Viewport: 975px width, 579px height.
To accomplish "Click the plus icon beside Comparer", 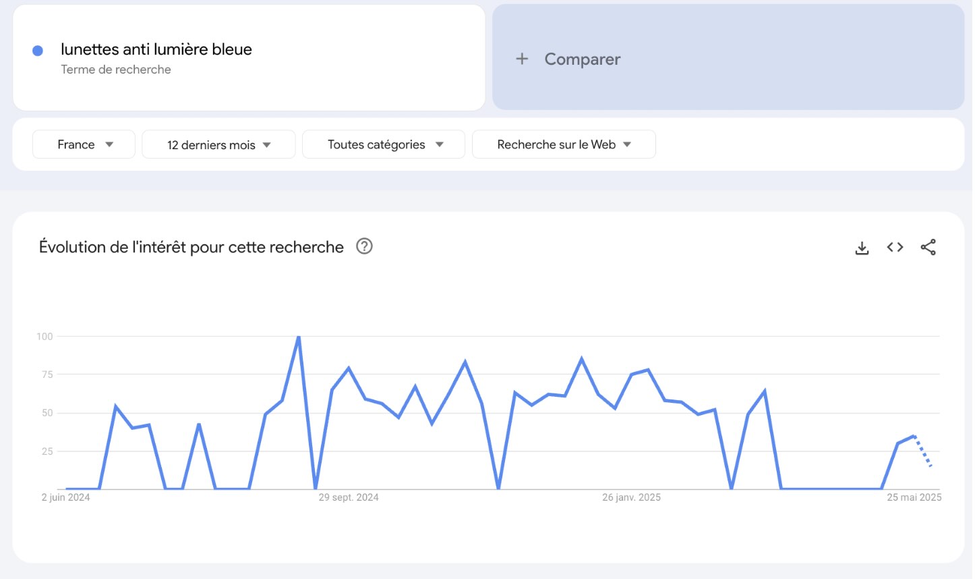I will pyautogui.click(x=522, y=59).
